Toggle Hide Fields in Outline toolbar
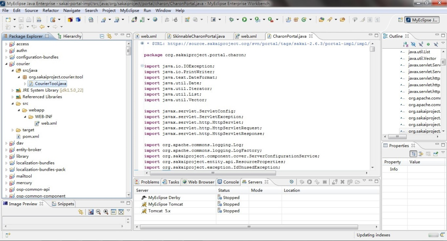 (x=413, y=44)
